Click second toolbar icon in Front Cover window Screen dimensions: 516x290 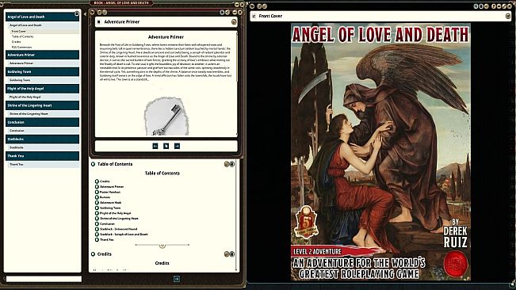259,6
